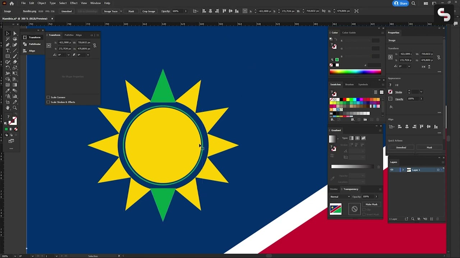460x258 pixels.
Task: Switch to the Stroke tab
Action: coord(334,189)
